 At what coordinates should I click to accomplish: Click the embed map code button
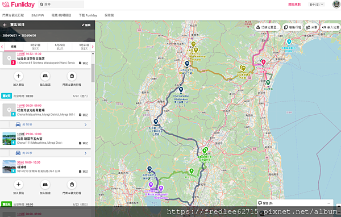[331, 27]
